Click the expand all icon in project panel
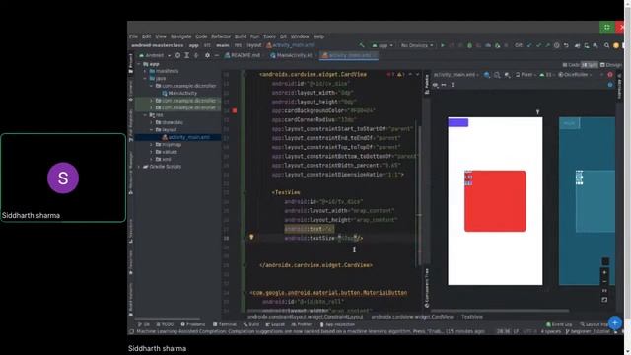 186,55
